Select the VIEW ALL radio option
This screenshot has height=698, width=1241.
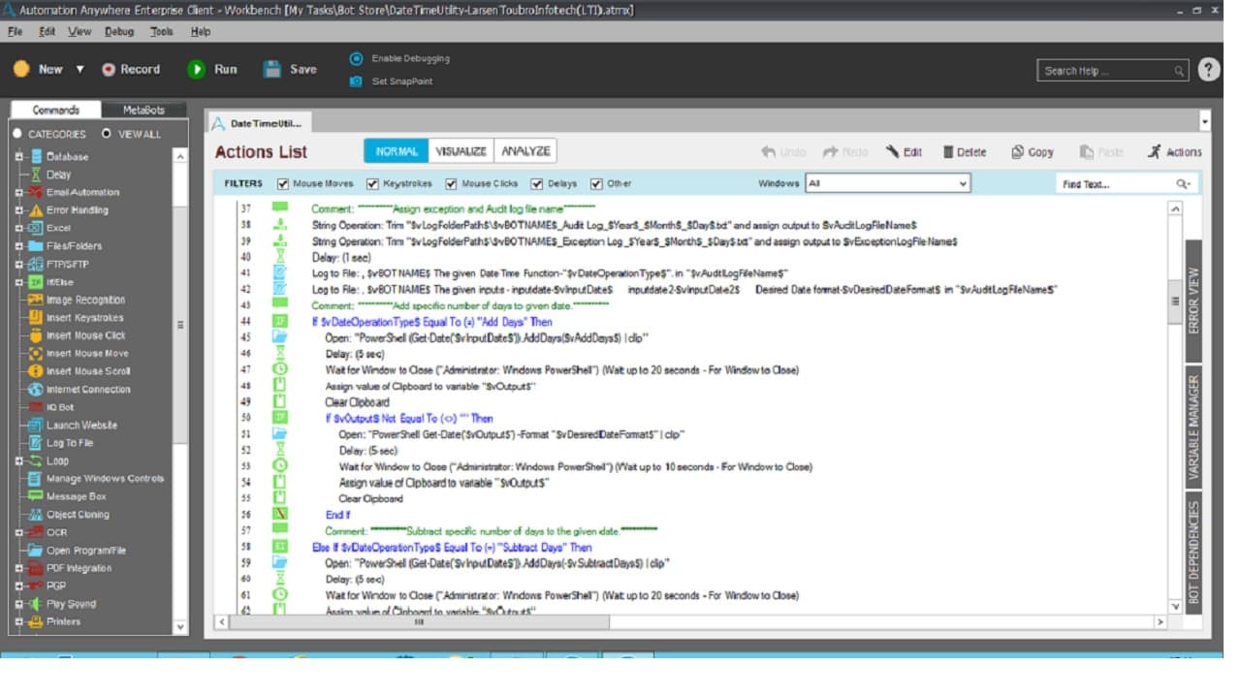coord(107,134)
